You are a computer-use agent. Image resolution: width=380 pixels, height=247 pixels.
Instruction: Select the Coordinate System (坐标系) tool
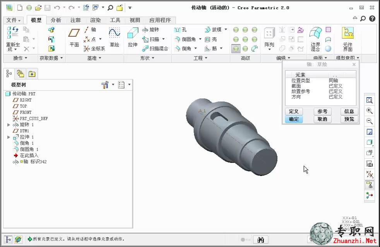pyautogui.click(x=94, y=49)
